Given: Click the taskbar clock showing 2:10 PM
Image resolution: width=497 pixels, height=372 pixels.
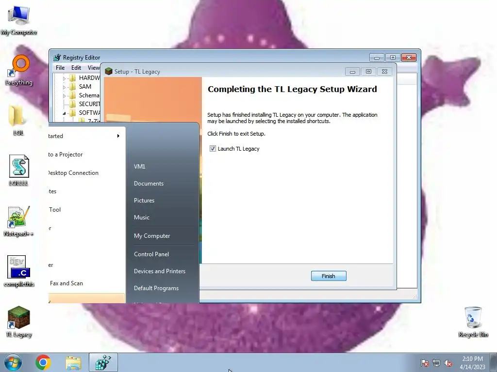Looking at the screenshot, I should 472,363.
